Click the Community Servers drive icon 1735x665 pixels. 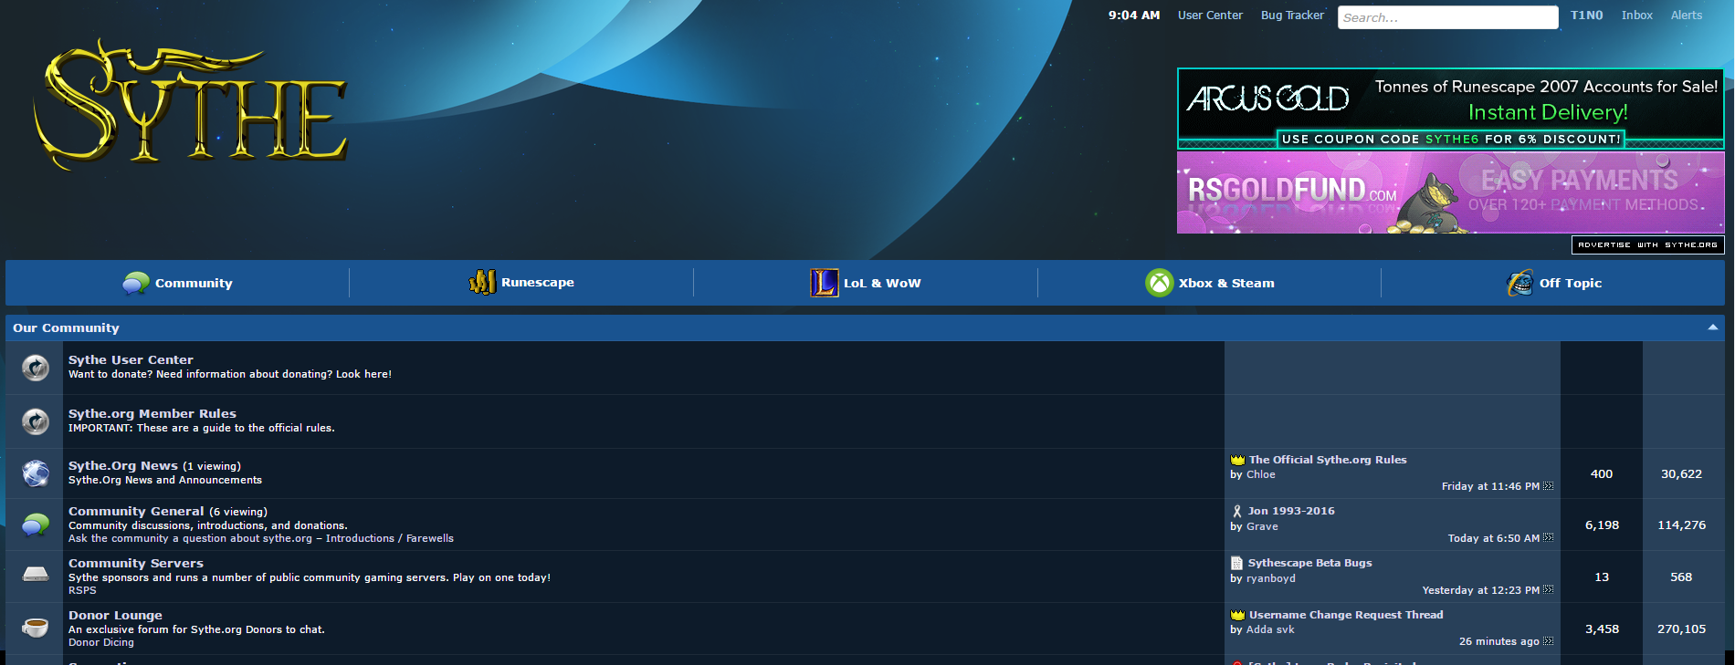(x=36, y=575)
